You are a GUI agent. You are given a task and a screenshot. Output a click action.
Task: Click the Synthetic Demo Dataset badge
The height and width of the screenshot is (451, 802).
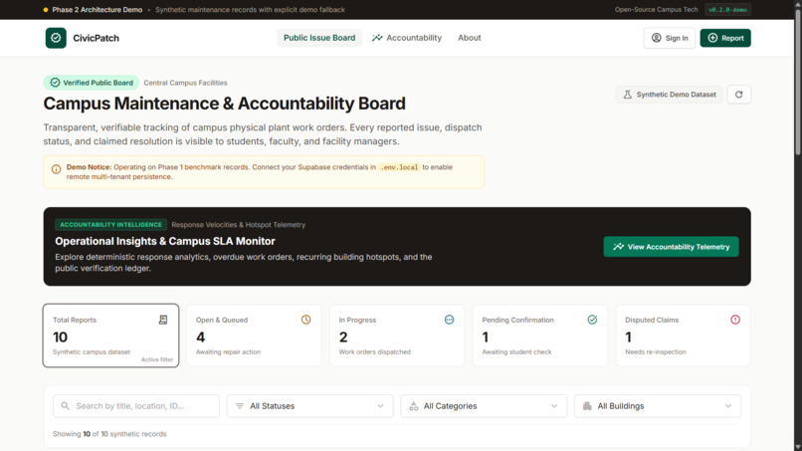[669, 95]
